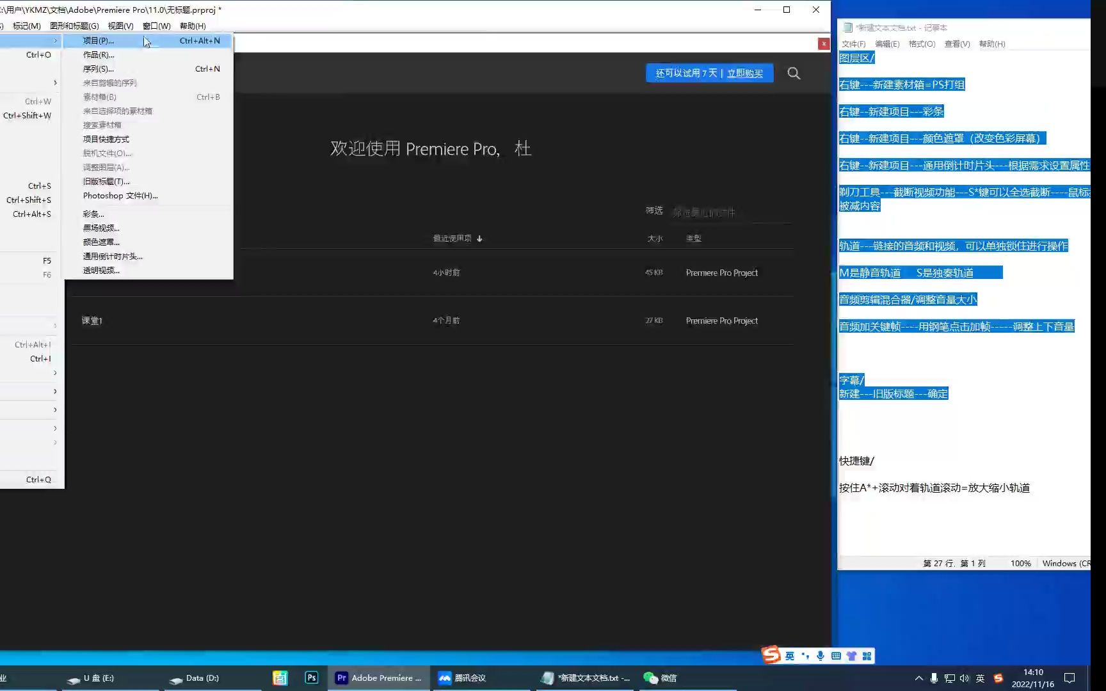Open Notepad 编辑(E) menu
Viewport: 1106px width, 691px height.
887,44
